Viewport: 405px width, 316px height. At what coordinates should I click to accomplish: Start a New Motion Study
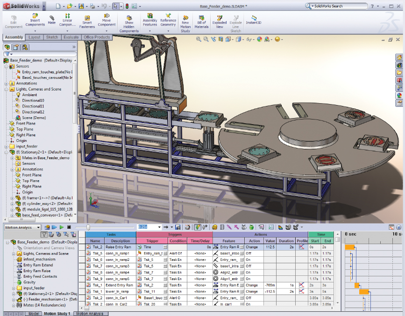click(x=185, y=21)
